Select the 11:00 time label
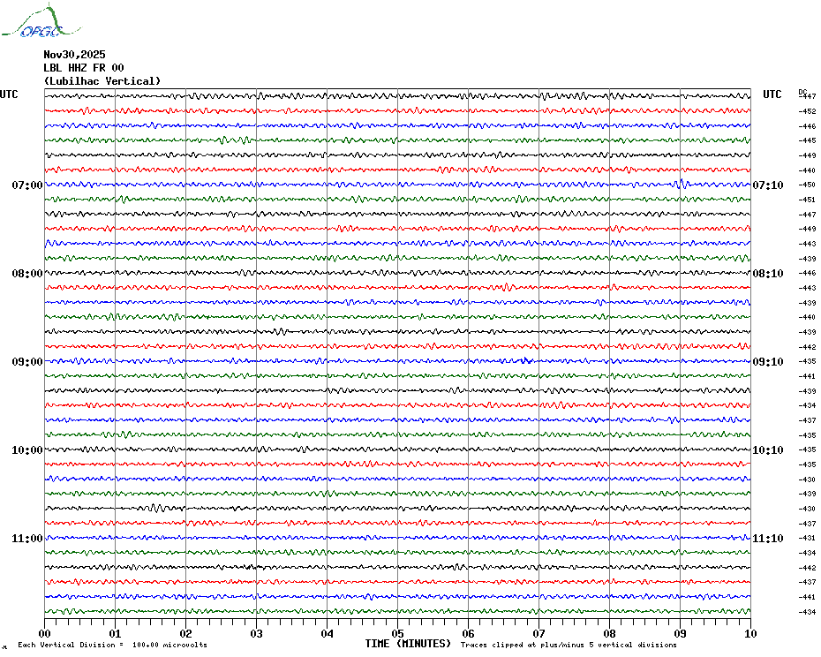Image resolution: width=821 pixels, height=657 pixels. click(x=27, y=538)
